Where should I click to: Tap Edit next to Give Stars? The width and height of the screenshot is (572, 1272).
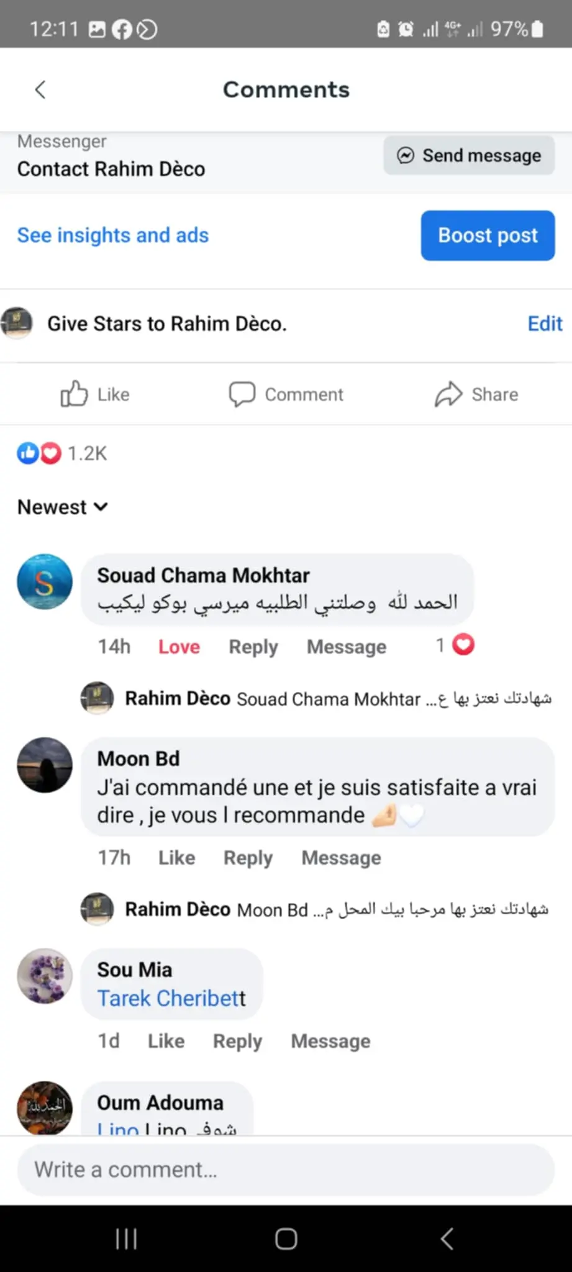[x=545, y=324]
